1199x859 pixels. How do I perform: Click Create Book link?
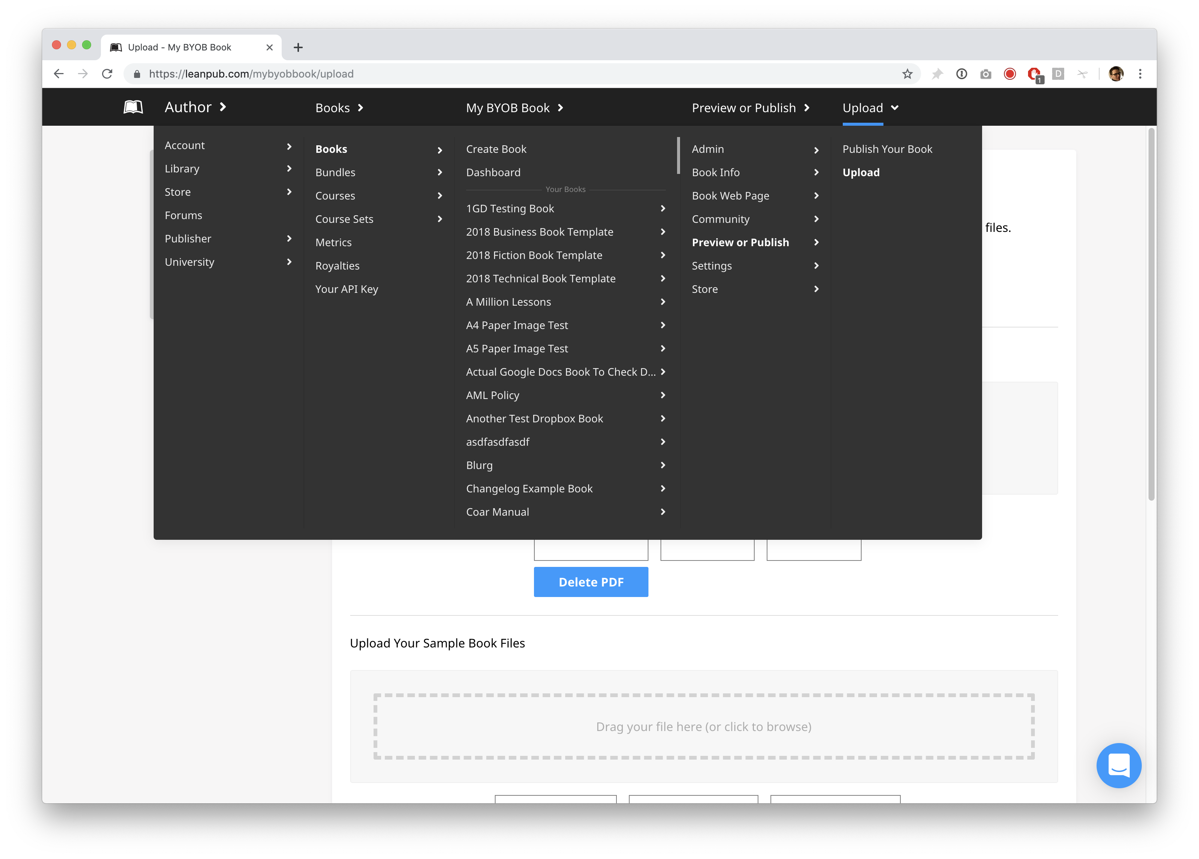(496, 149)
